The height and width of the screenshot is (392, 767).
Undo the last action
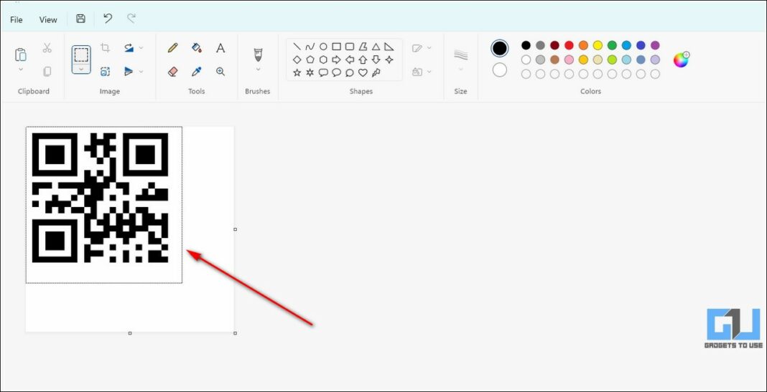tap(108, 19)
